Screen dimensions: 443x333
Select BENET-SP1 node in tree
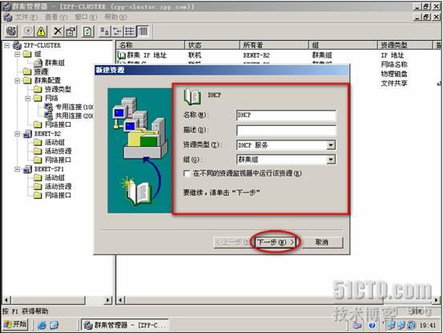[49, 169]
